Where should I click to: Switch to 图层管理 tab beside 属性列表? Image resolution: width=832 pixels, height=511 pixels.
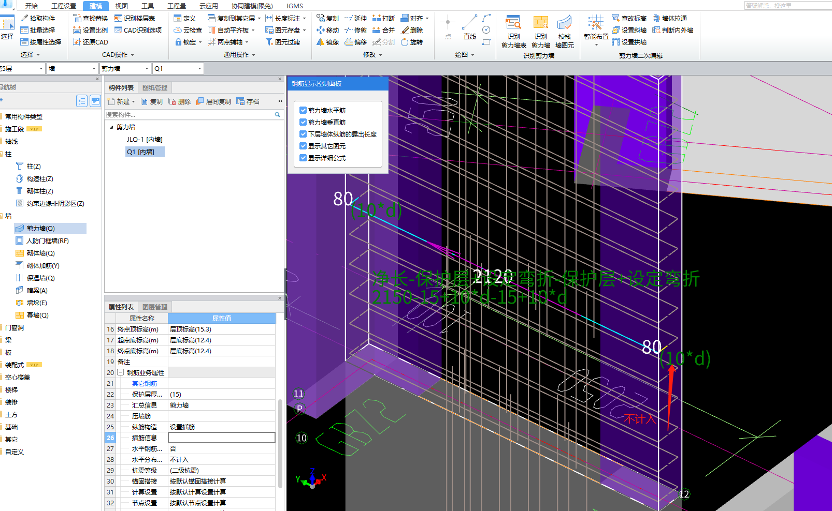(x=155, y=307)
